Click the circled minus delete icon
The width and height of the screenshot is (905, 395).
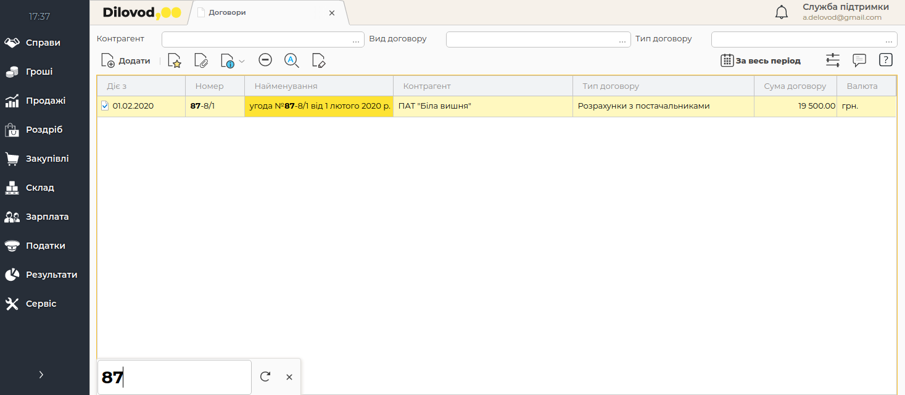[x=265, y=60]
